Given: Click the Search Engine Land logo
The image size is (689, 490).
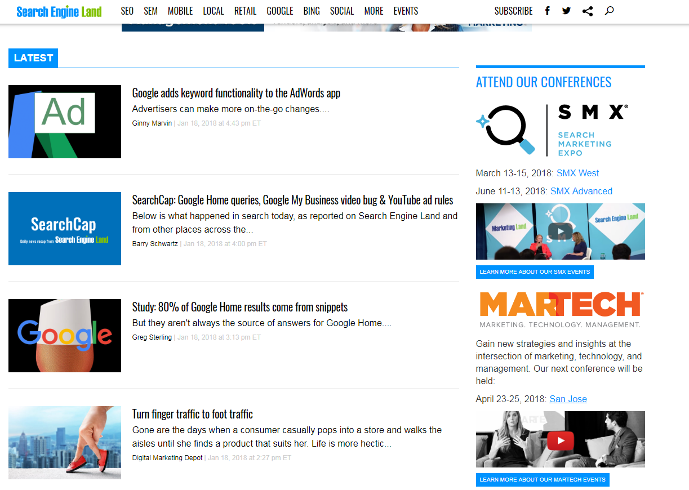Looking at the screenshot, I should (59, 11).
